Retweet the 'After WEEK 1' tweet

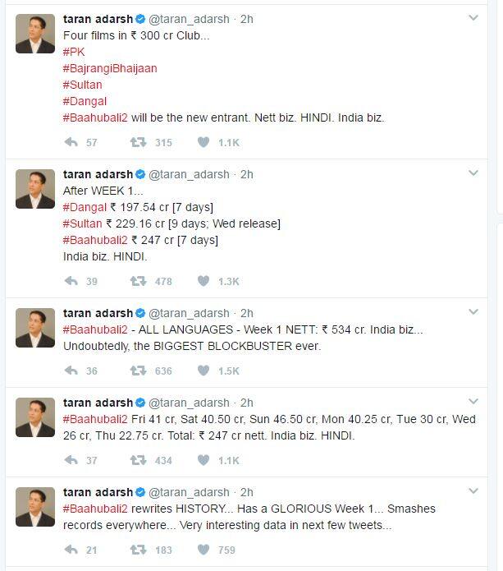(x=139, y=281)
